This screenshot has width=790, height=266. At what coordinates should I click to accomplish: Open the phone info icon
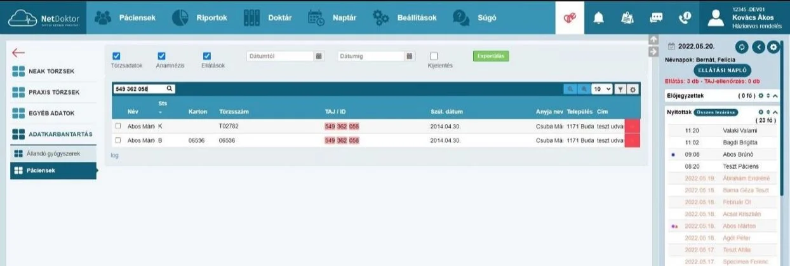click(685, 18)
